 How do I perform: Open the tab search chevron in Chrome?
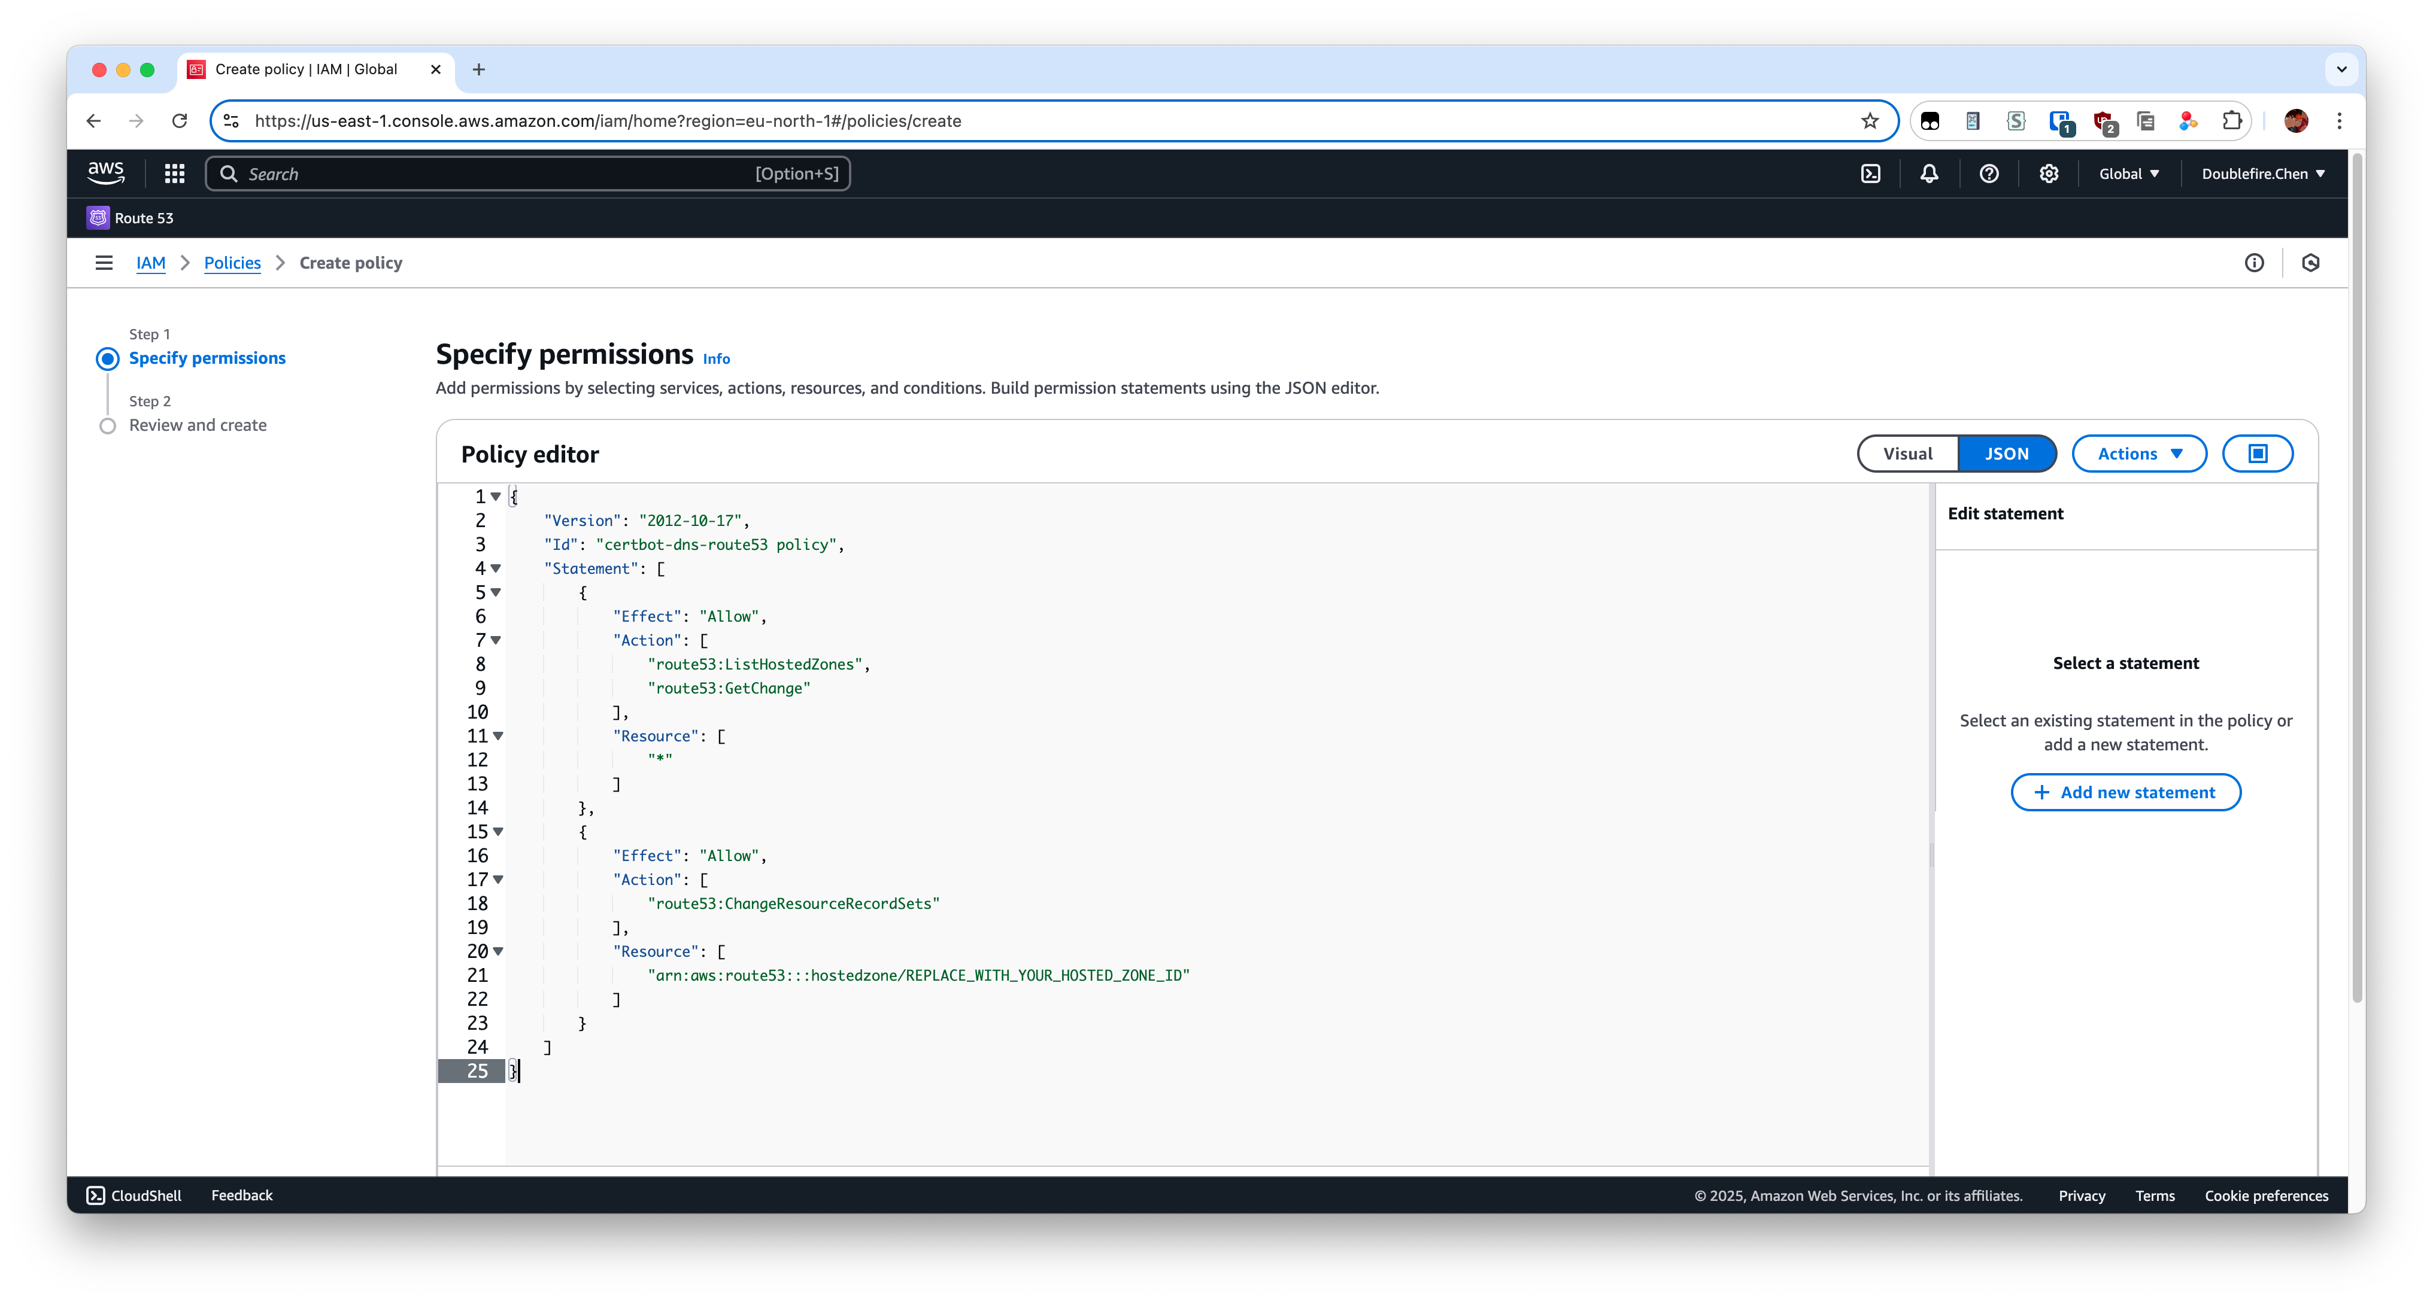[x=2341, y=69]
